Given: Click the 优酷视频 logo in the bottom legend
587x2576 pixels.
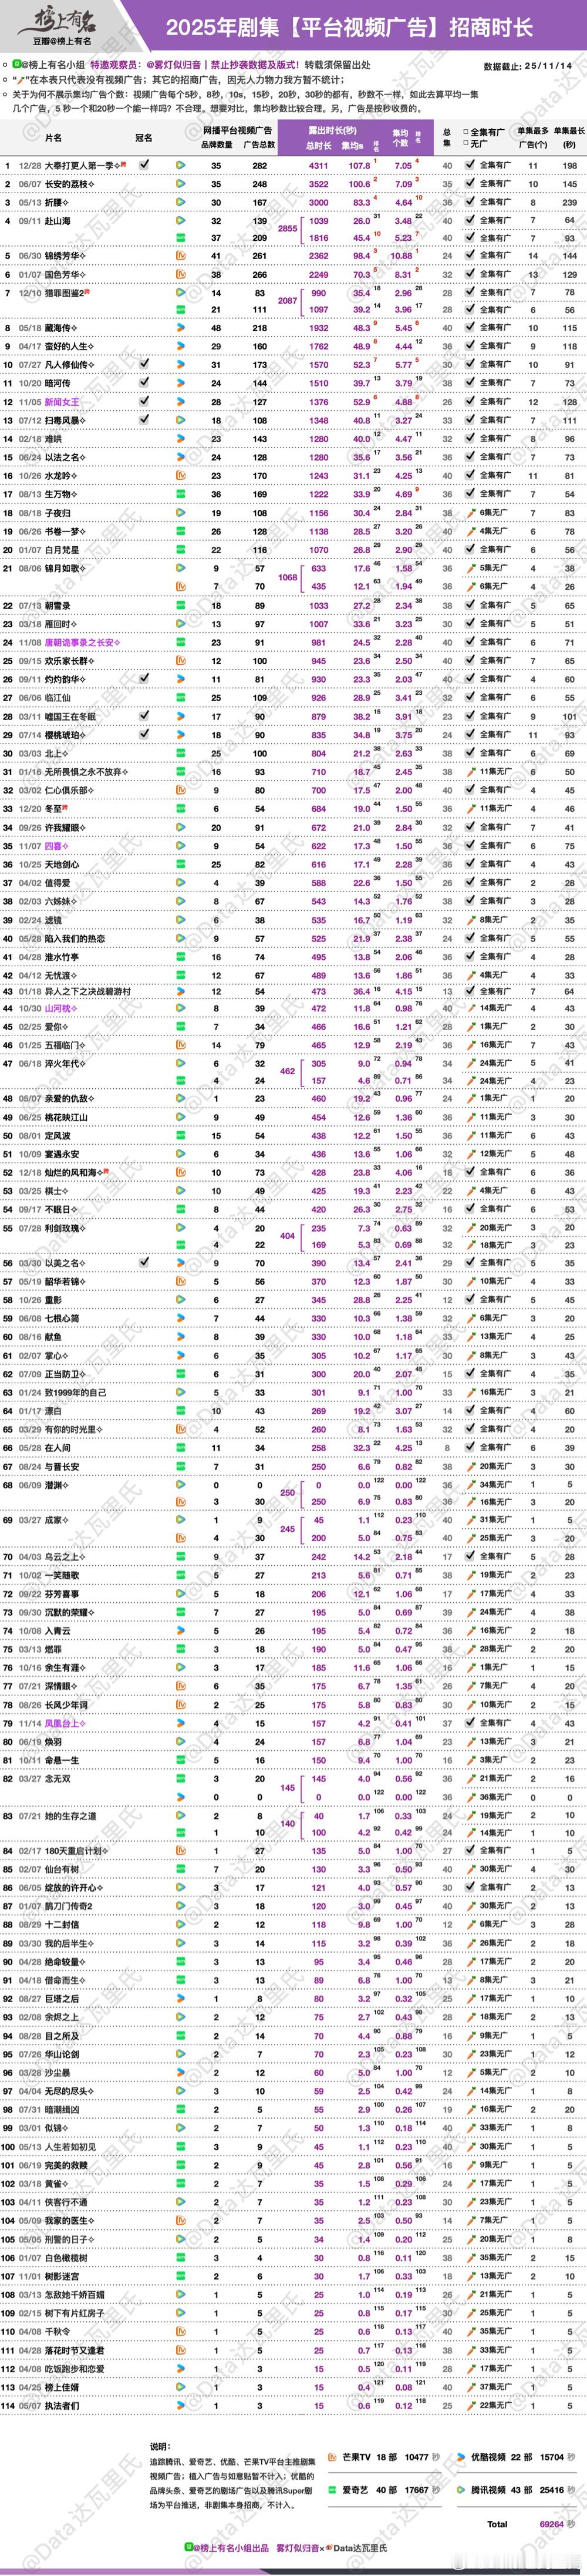Looking at the screenshot, I should [x=461, y=2456].
